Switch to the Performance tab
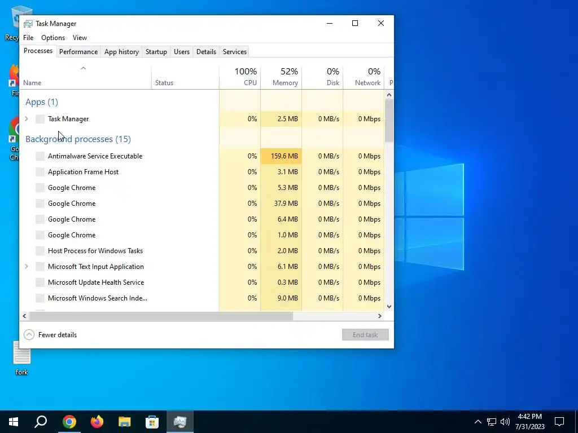 point(78,52)
